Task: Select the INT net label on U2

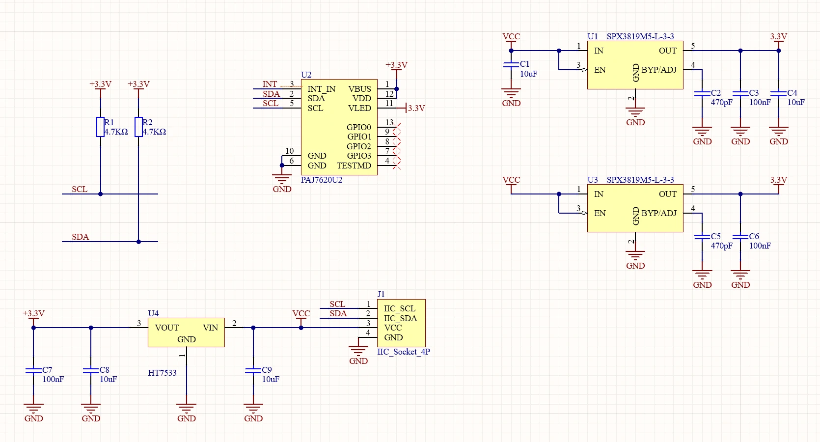Action: click(x=270, y=84)
